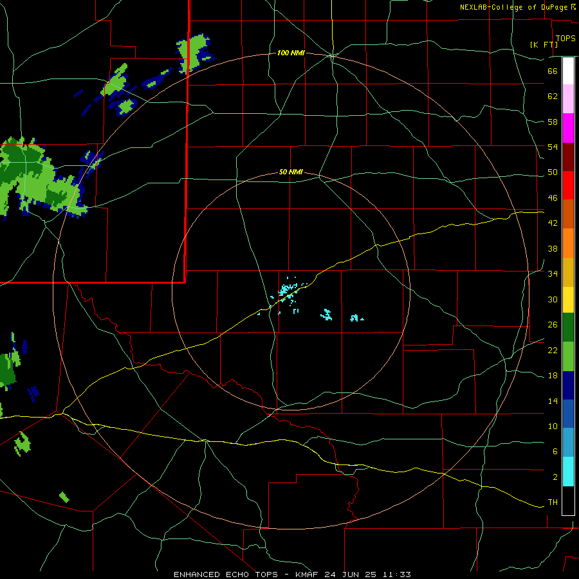The width and height of the screenshot is (579, 579).
Task: Click the '50 NMI' range ring label
Action: pos(291,172)
